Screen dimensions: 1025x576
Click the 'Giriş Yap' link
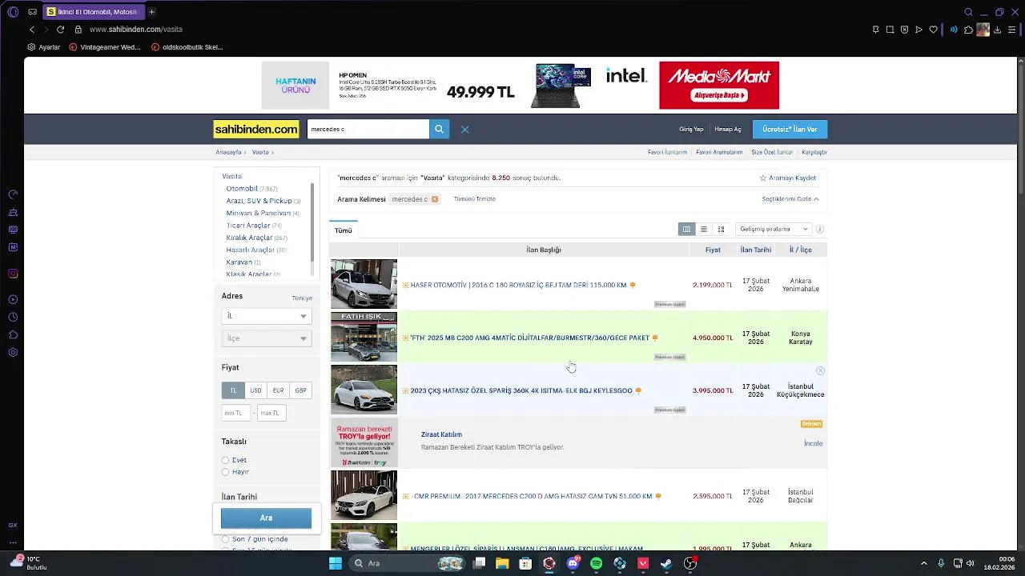[x=691, y=129]
